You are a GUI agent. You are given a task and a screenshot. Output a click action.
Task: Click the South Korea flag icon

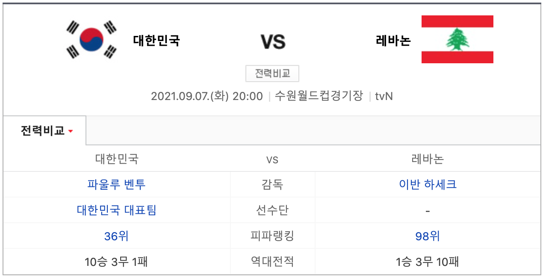(x=91, y=39)
